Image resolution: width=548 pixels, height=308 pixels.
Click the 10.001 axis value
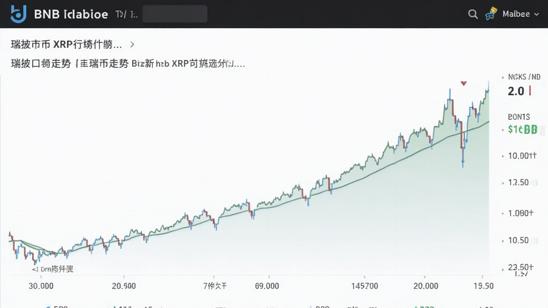pos(522,156)
